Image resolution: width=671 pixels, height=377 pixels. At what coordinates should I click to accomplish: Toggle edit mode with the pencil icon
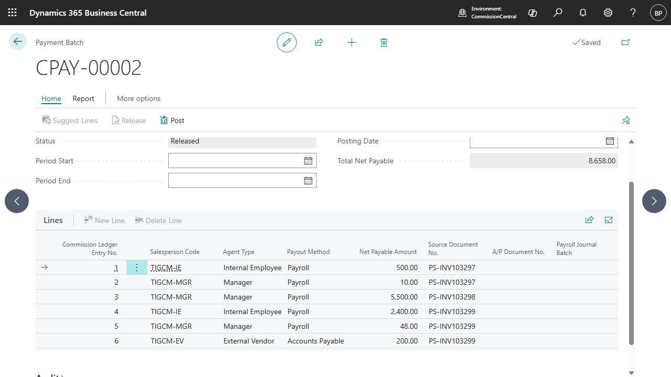[x=287, y=42]
